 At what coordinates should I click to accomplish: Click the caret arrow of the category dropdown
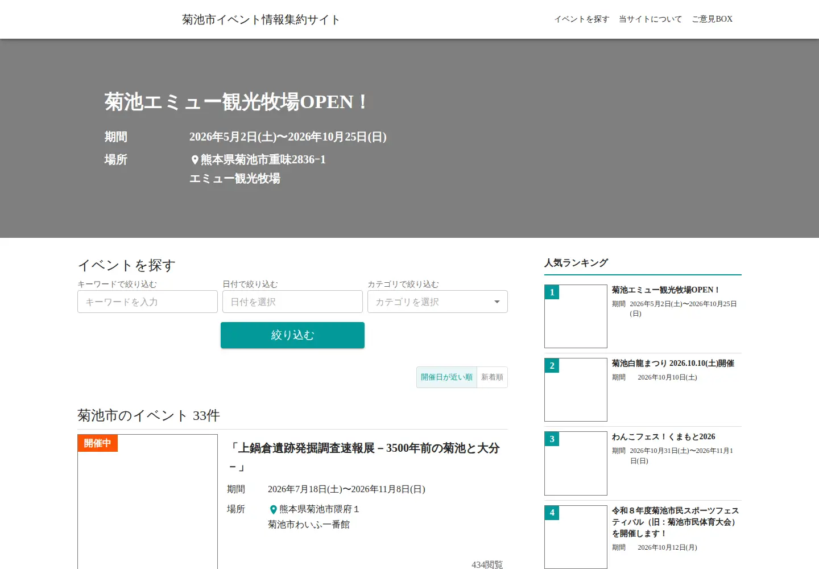click(x=497, y=302)
